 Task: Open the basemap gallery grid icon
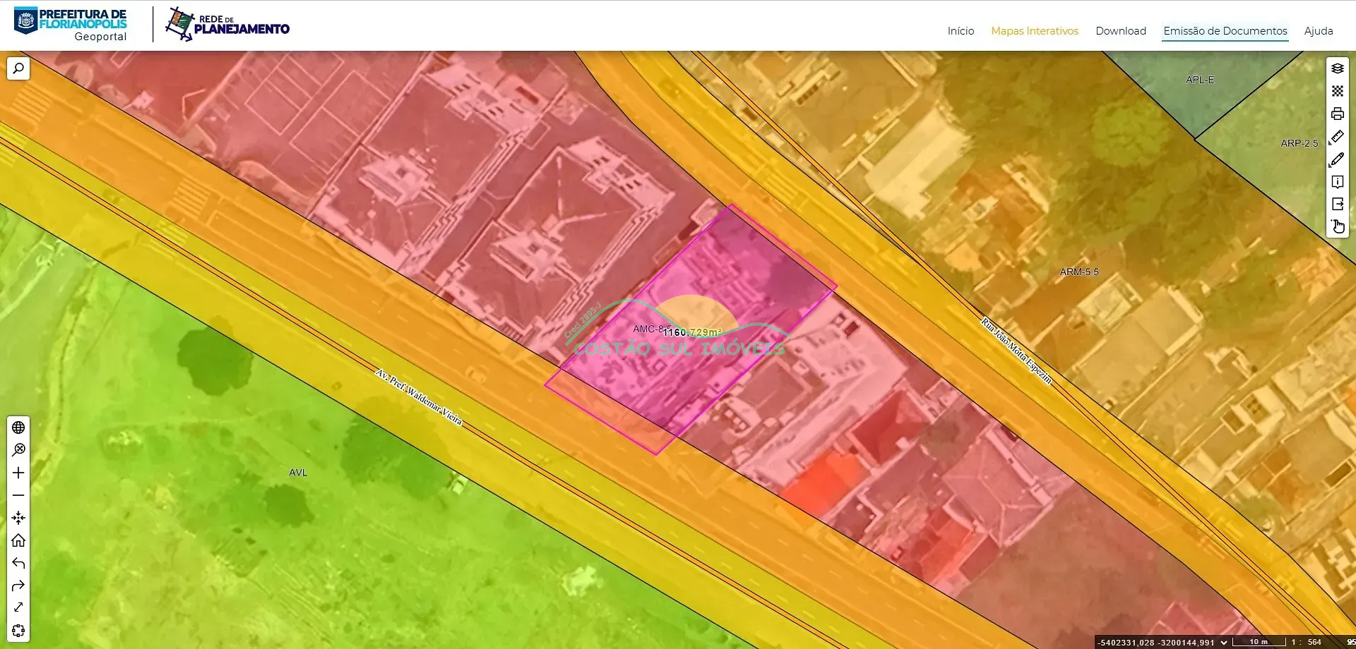[1338, 91]
